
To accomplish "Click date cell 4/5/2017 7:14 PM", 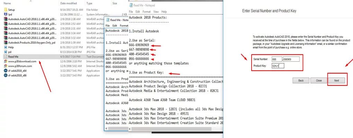I will point(70,57).
